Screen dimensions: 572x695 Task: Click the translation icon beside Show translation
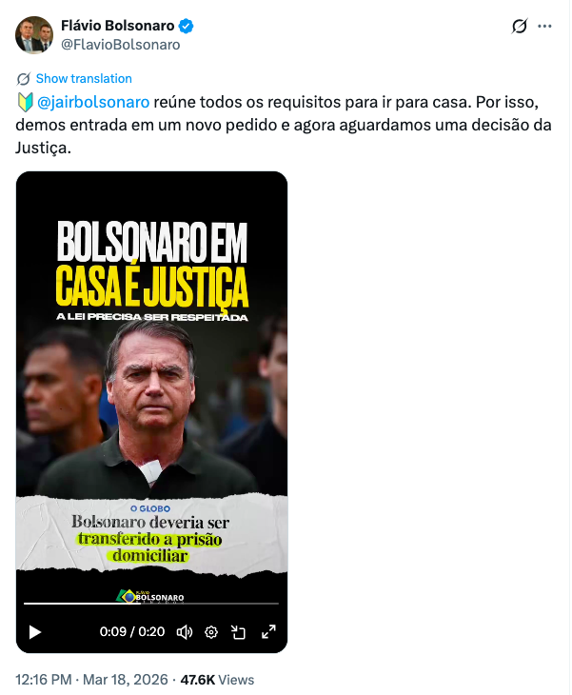coord(23,79)
